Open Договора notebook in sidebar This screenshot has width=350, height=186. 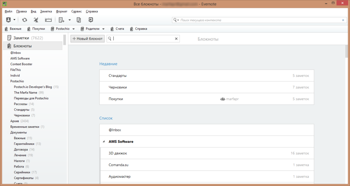(x=21, y=149)
